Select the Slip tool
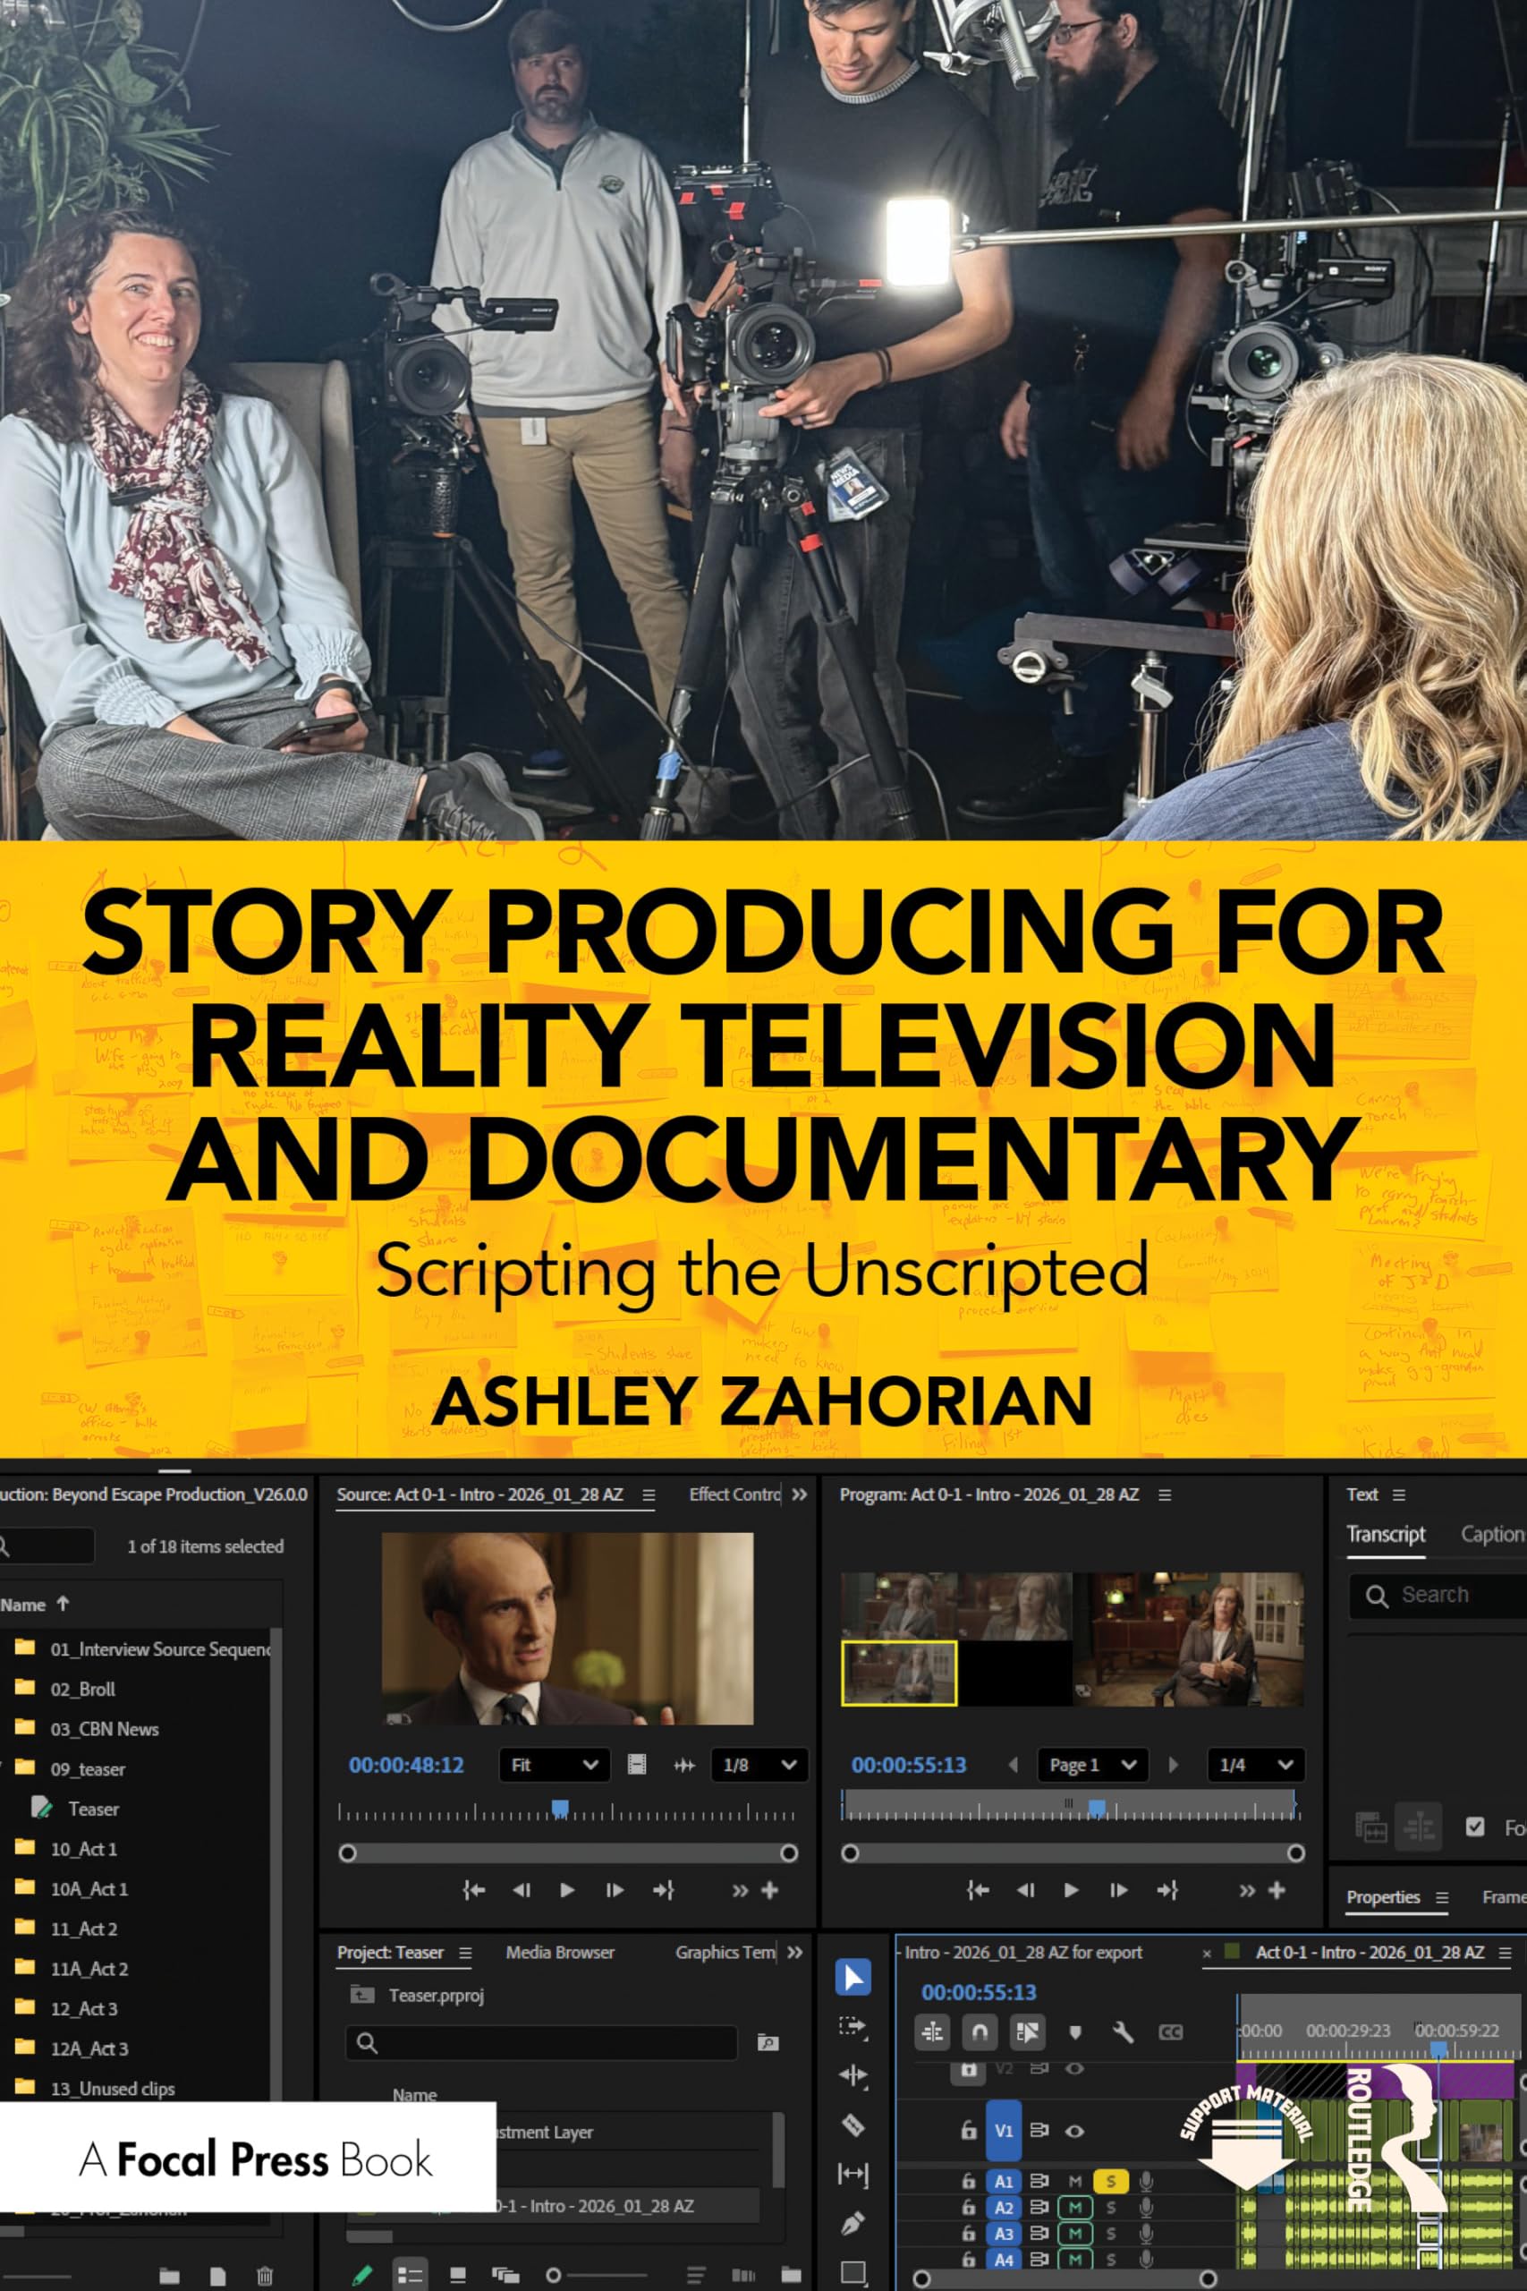The width and height of the screenshot is (1527, 2291). (x=853, y=2173)
